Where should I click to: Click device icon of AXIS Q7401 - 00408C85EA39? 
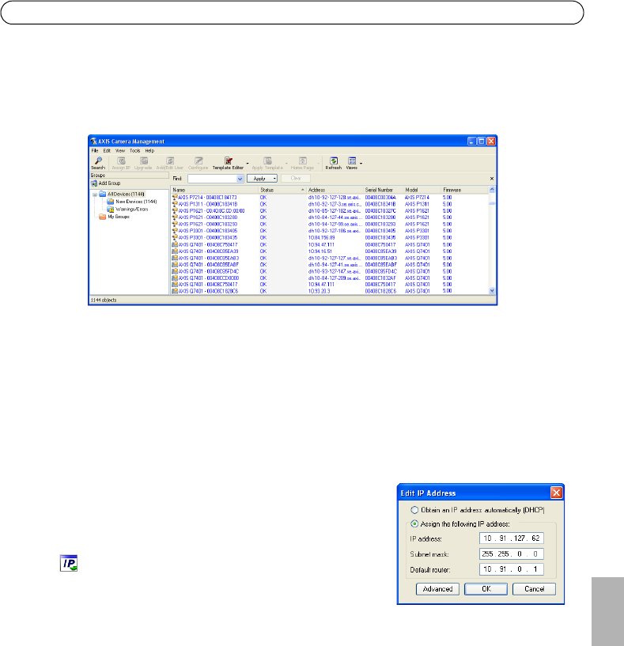[175, 251]
